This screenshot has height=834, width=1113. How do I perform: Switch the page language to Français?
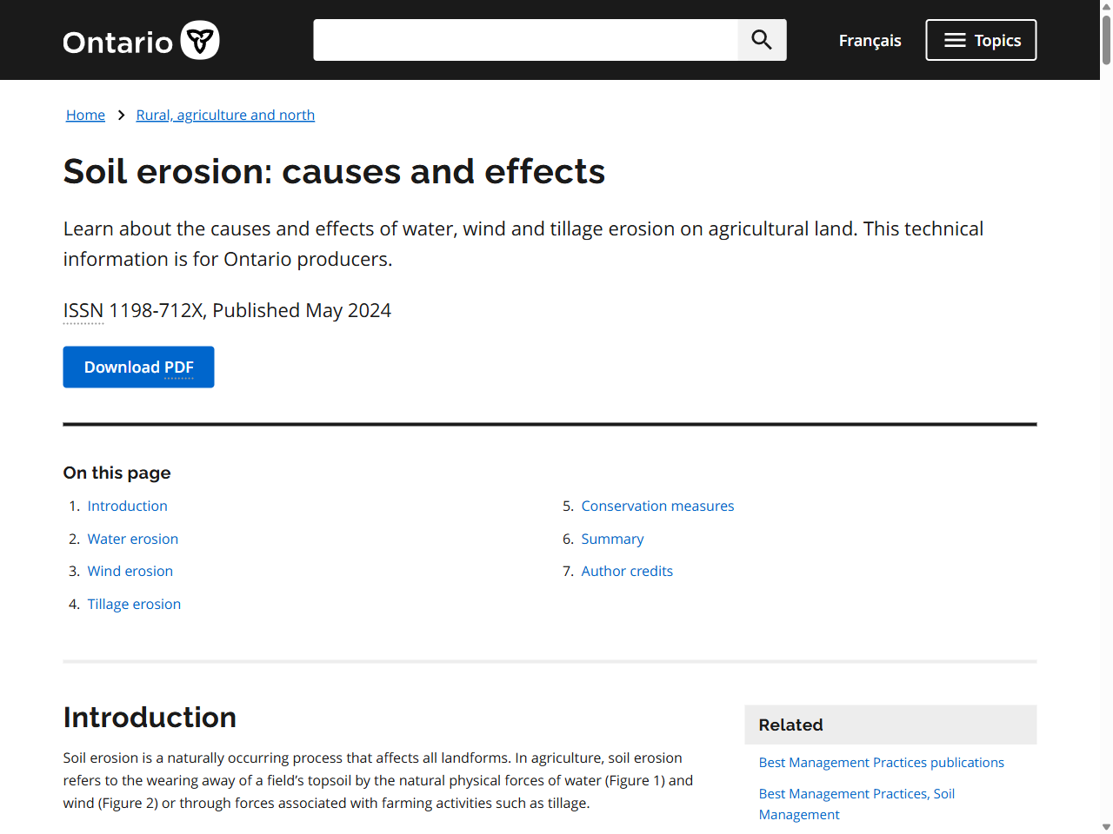click(x=870, y=40)
